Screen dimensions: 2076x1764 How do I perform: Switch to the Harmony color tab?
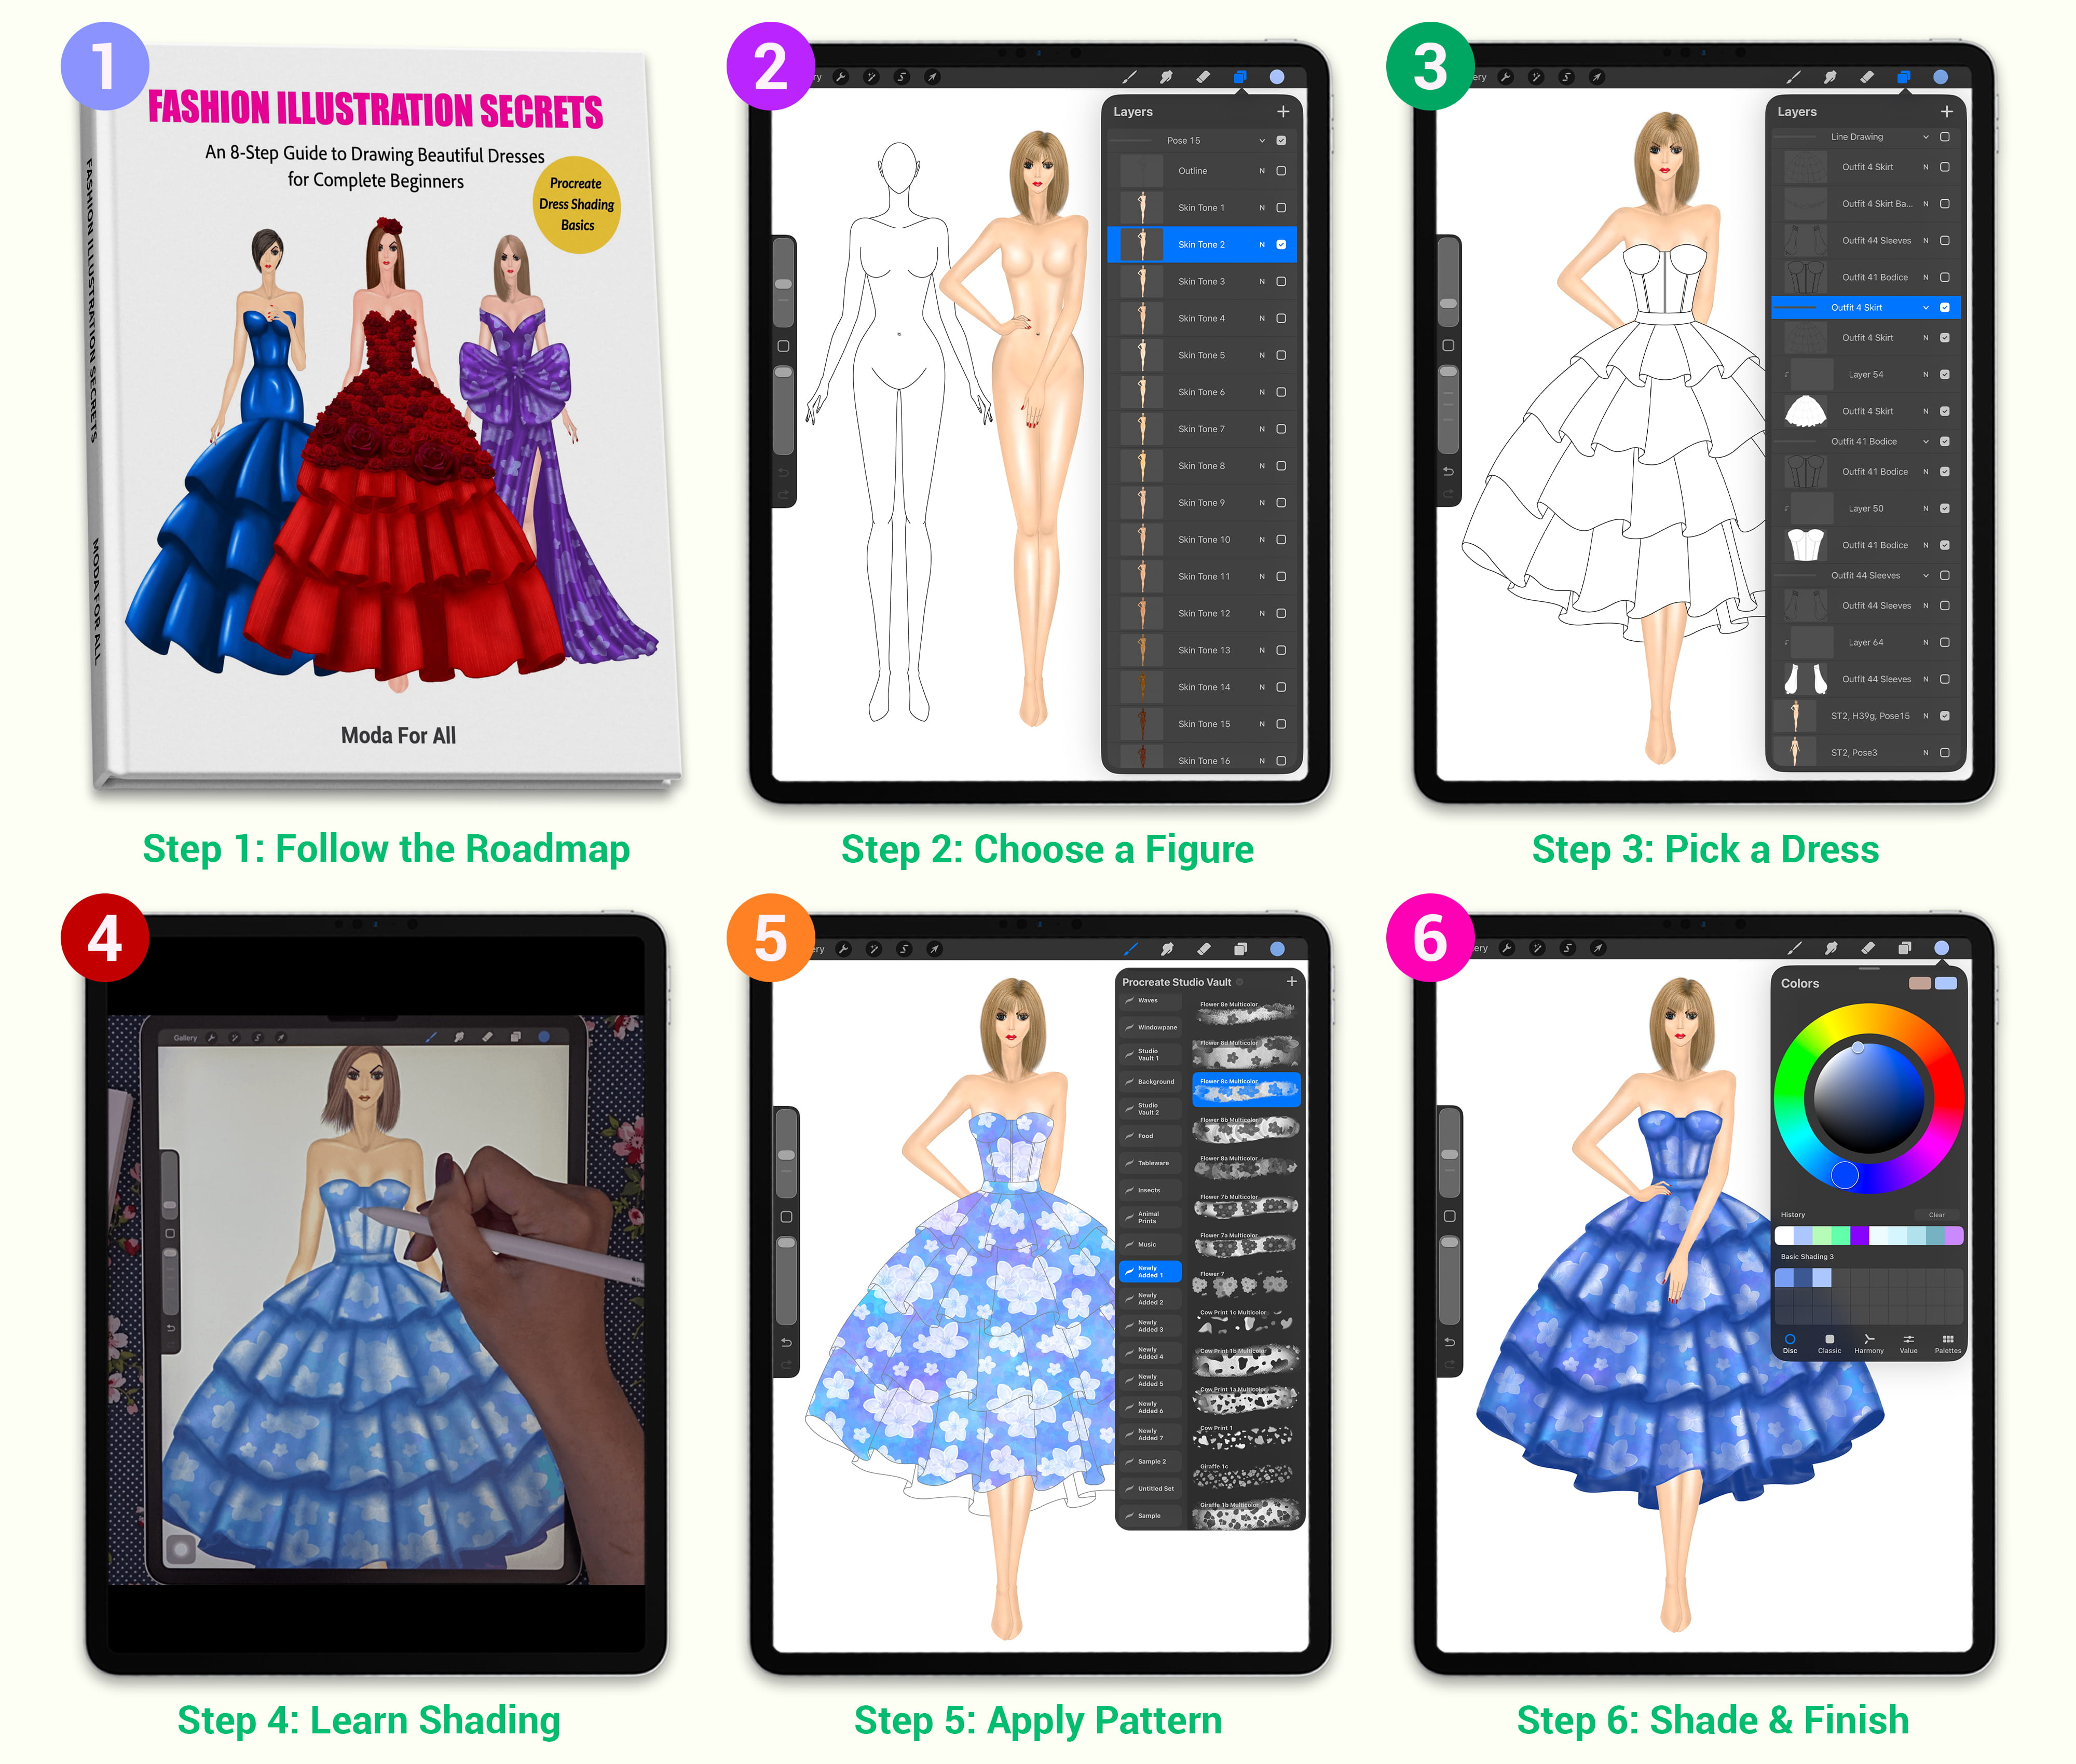[x=1869, y=1344]
